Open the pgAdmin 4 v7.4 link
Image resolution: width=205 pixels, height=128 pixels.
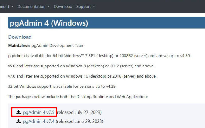tap(39, 121)
